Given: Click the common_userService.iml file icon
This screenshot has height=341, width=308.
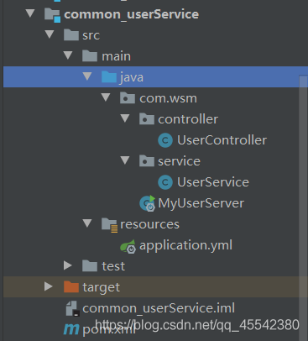Looking at the screenshot, I should 73,308.
